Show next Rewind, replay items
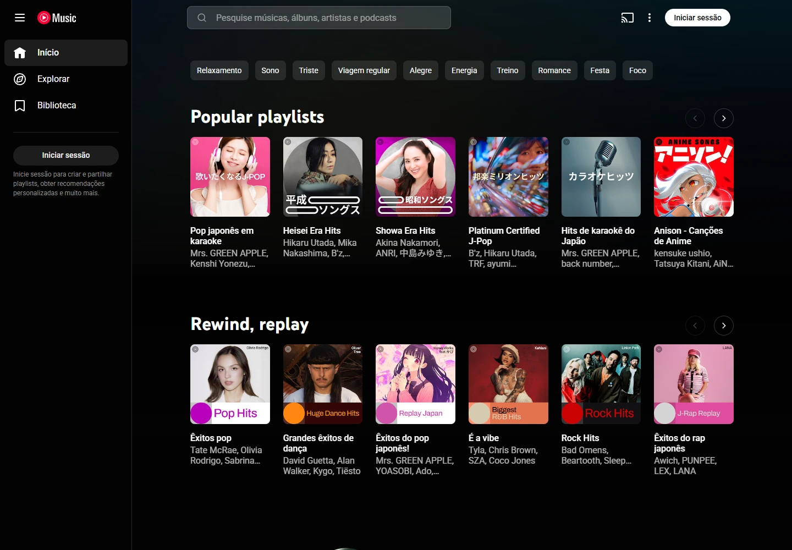The image size is (792, 550). pyautogui.click(x=724, y=326)
